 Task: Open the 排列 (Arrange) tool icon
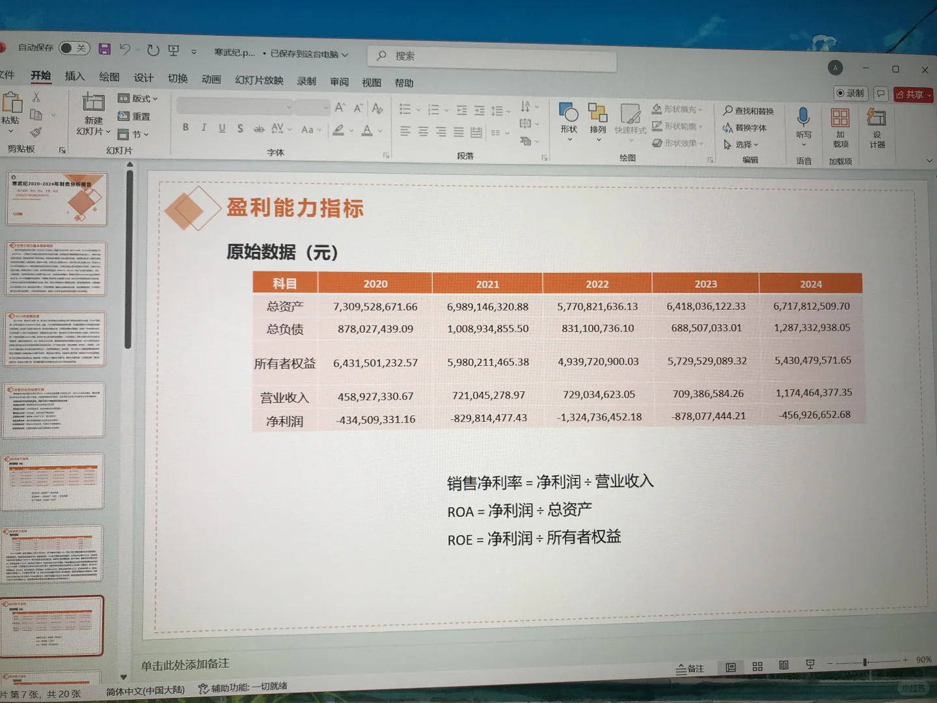coord(597,114)
